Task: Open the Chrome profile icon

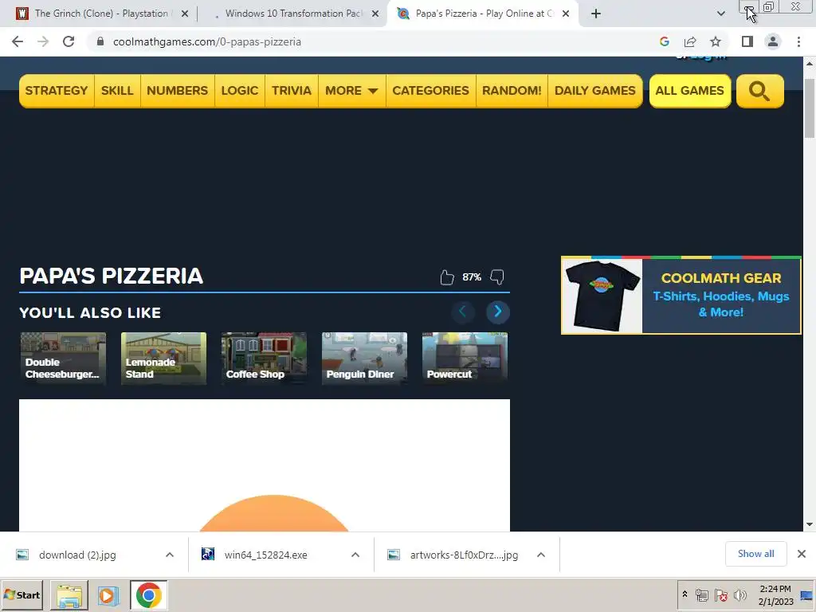Action: tap(773, 41)
